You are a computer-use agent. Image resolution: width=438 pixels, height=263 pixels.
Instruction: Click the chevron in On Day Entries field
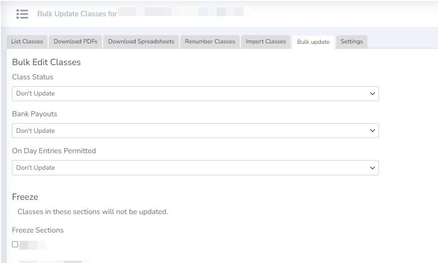[373, 168]
